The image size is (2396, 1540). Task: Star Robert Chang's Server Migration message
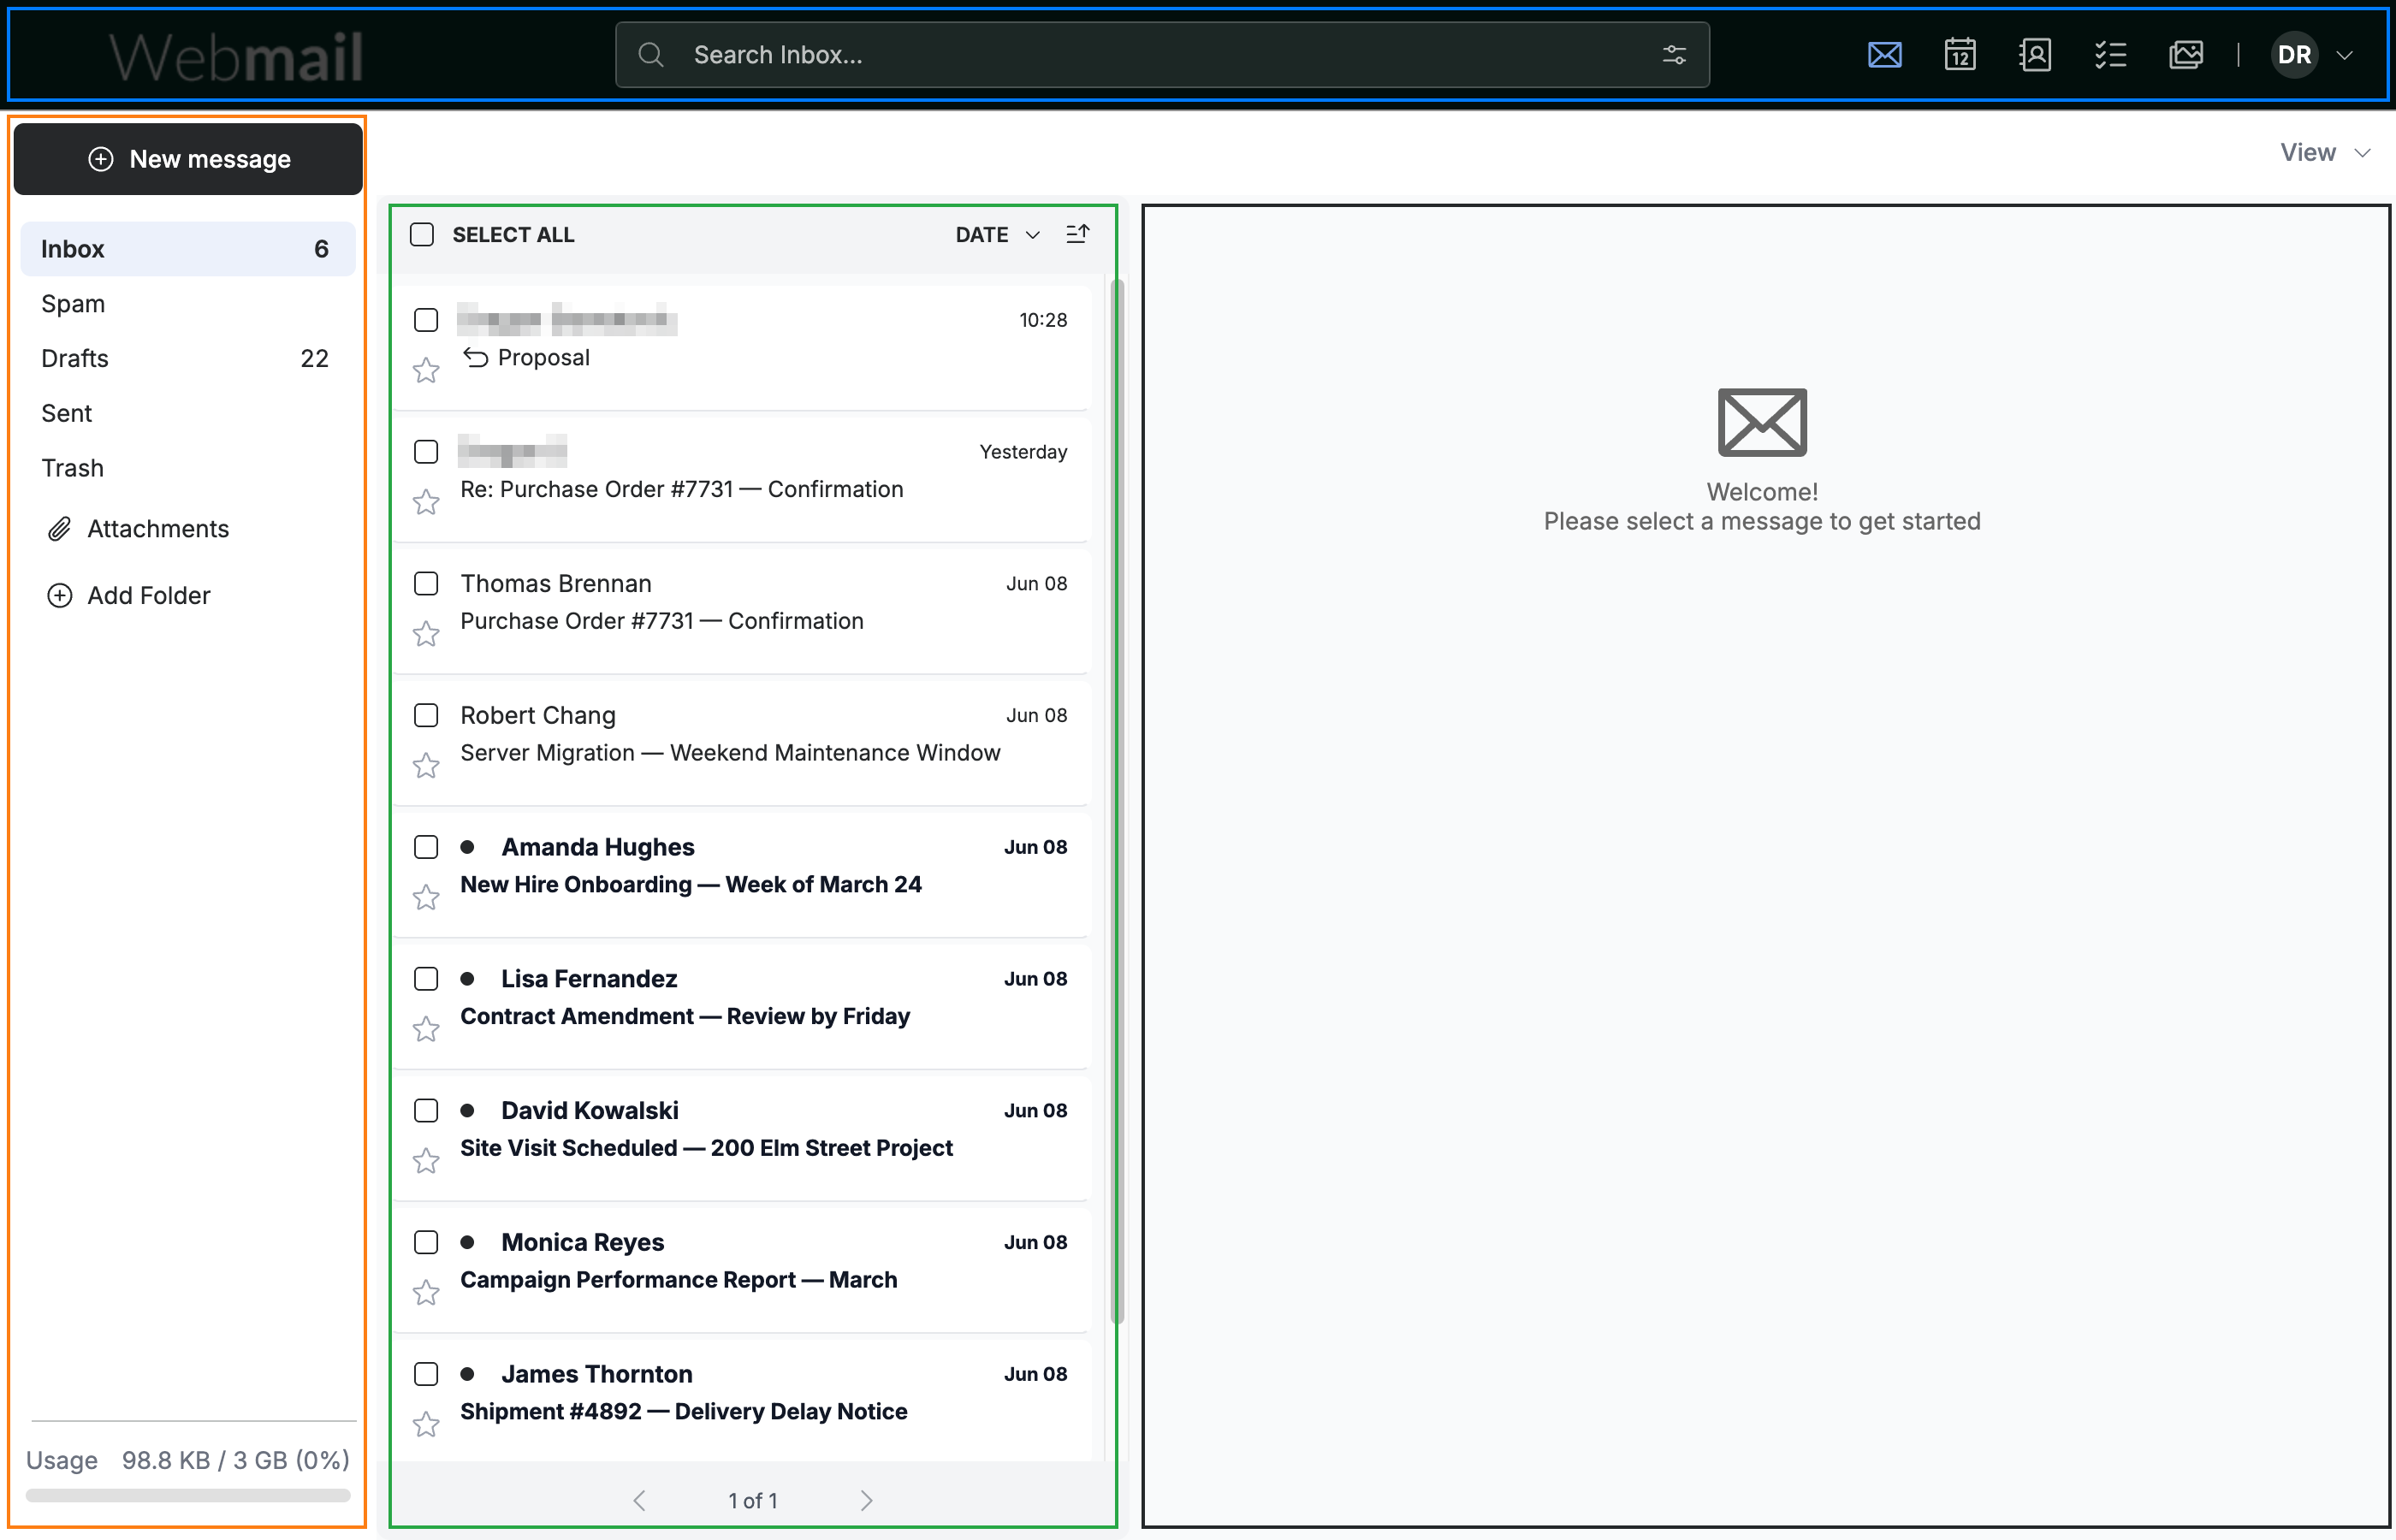click(426, 766)
